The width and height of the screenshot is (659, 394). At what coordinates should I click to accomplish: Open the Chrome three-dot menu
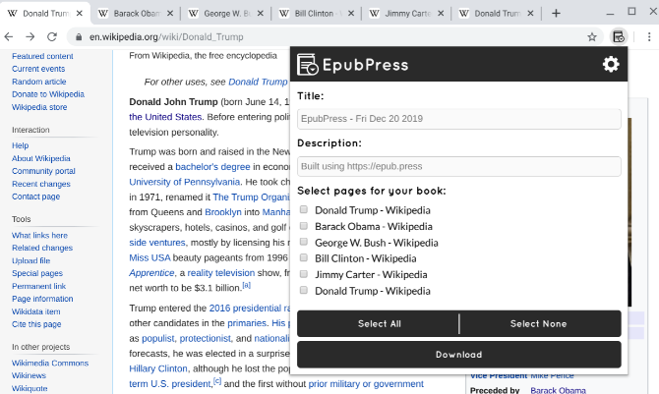click(649, 37)
